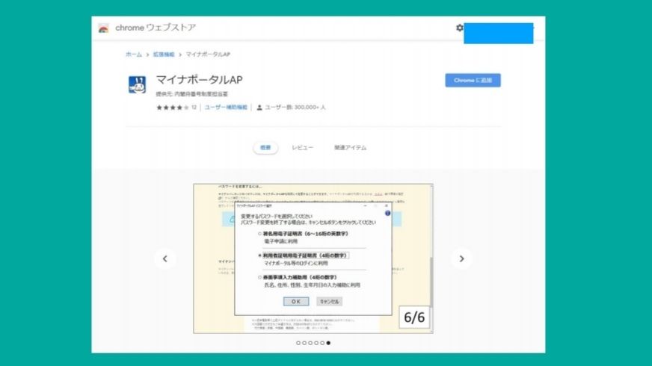
Task: Open the レビュー tab
Action: click(302, 148)
